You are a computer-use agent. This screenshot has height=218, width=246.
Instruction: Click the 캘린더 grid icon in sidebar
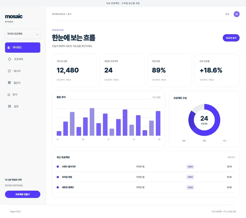pyautogui.click(x=10, y=82)
